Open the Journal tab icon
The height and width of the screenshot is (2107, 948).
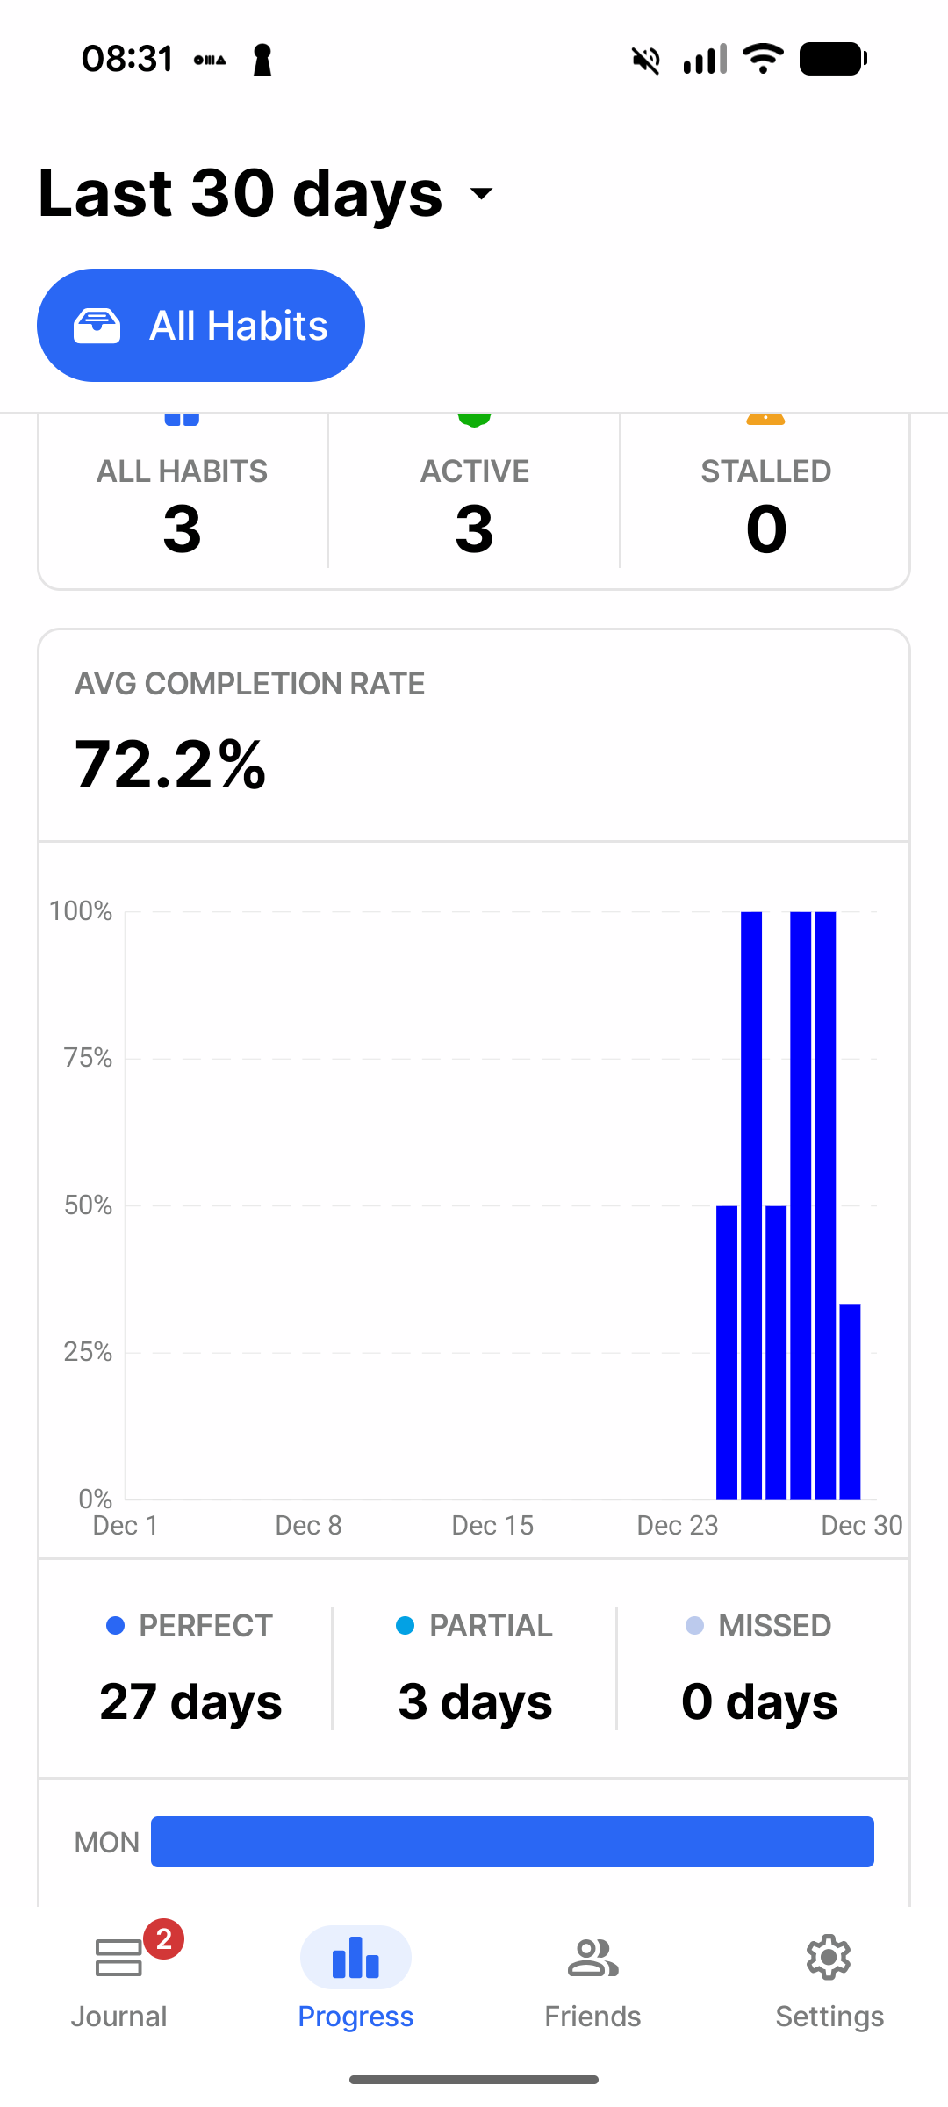tap(118, 1957)
